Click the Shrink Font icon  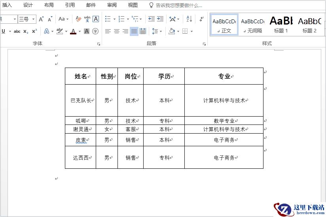[50, 19]
